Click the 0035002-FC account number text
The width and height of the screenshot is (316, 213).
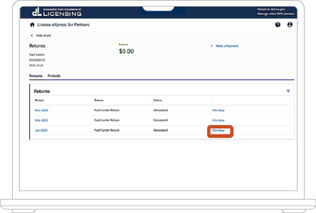point(37,60)
